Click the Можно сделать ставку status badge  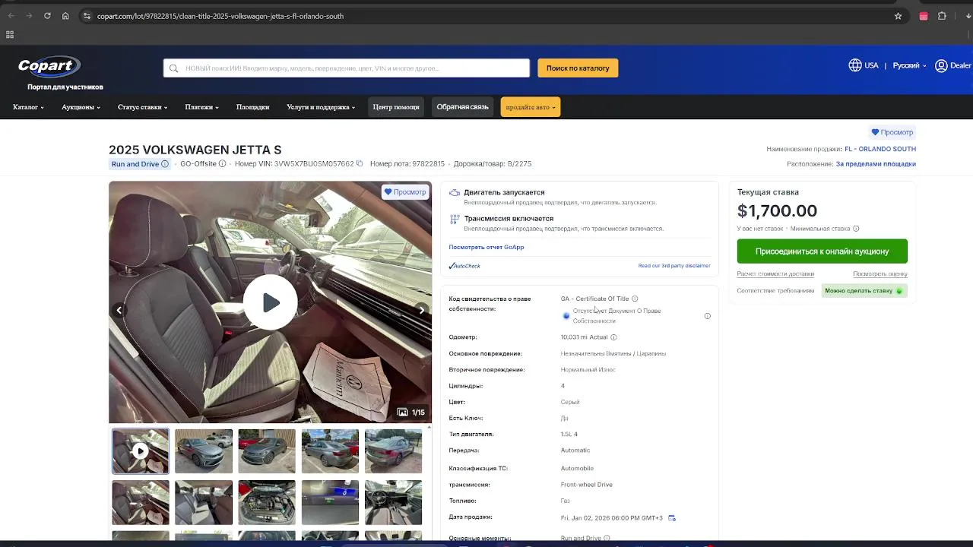coord(864,291)
